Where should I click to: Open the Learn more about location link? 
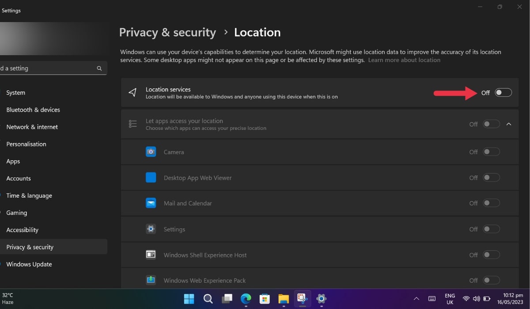click(404, 60)
